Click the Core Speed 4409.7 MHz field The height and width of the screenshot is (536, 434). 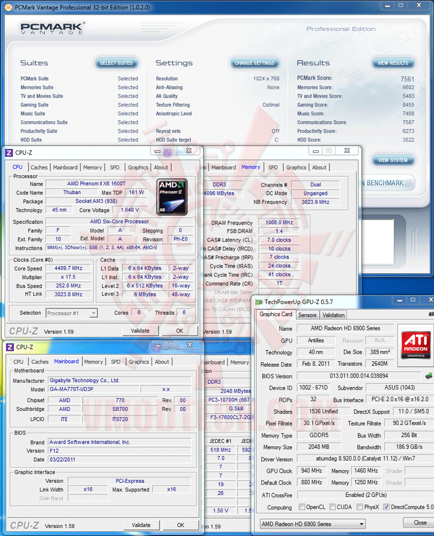pos(68,268)
